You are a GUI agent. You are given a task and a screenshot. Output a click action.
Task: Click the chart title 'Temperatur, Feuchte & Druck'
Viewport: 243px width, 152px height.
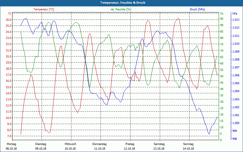[x=123, y=3]
